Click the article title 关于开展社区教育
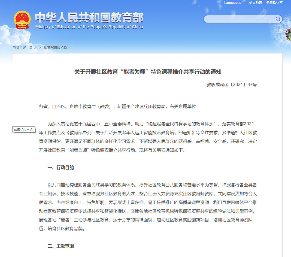 click(x=148, y=72)
